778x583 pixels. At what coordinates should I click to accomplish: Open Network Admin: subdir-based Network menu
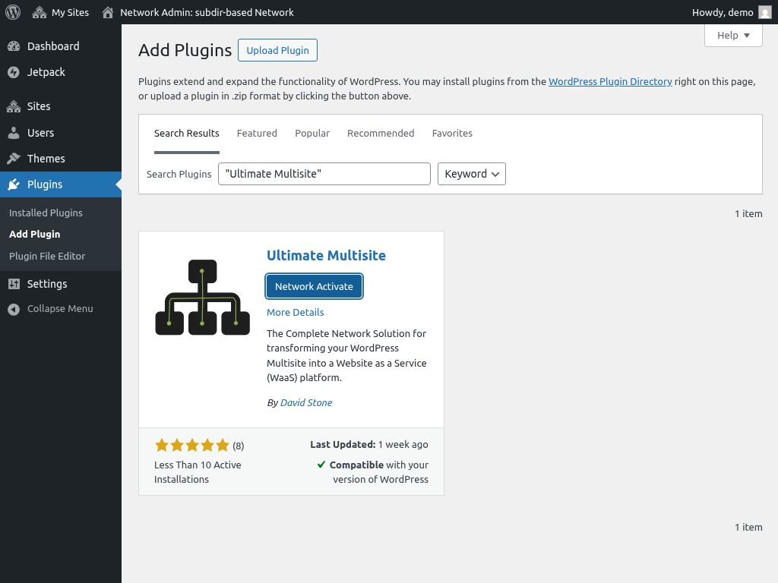click(198, 12)
